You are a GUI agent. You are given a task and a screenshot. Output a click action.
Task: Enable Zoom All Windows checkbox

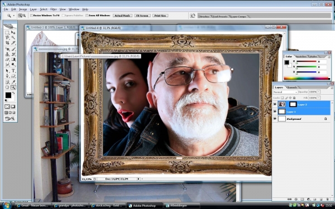(87, 16)
